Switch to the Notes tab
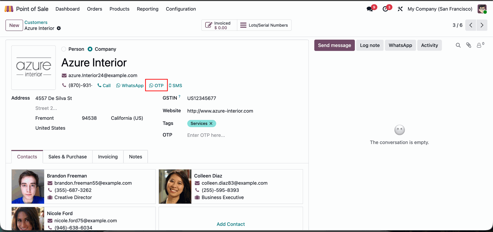The width and height of the screenshot is (493, 232). [136, 157]
